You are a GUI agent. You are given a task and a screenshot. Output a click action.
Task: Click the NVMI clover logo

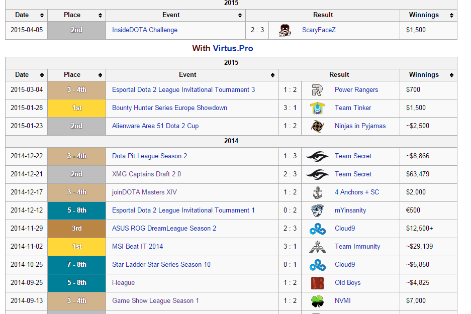317,301
